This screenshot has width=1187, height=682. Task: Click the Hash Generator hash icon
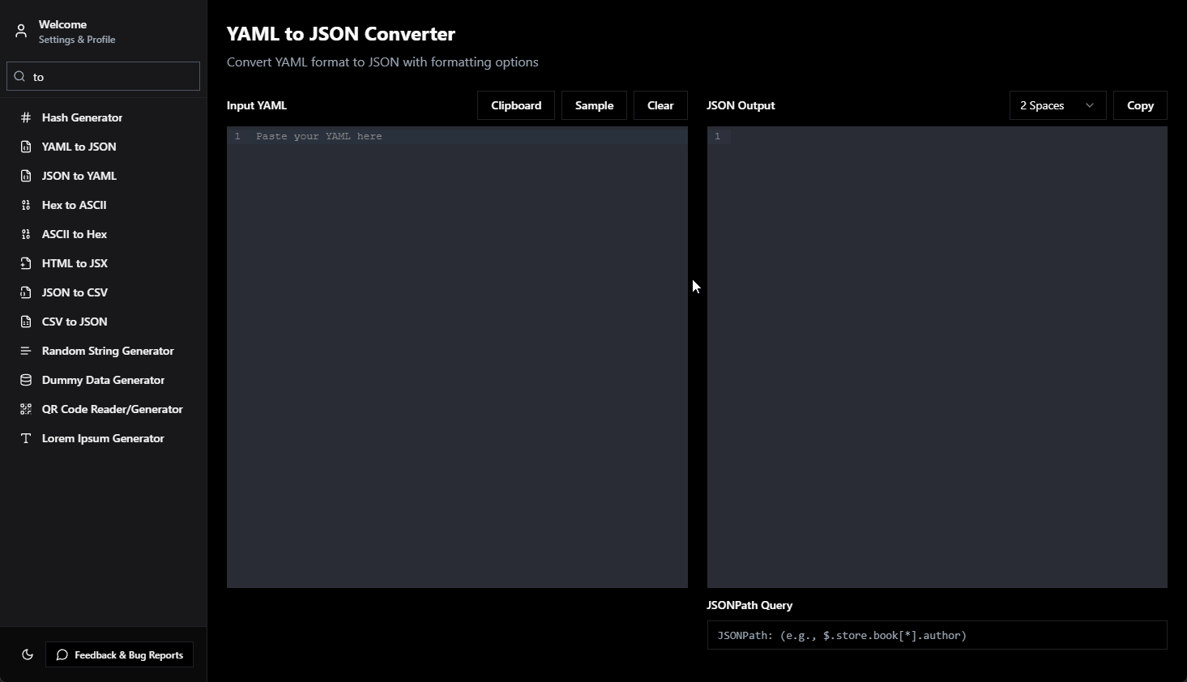[x=26, y=117]
